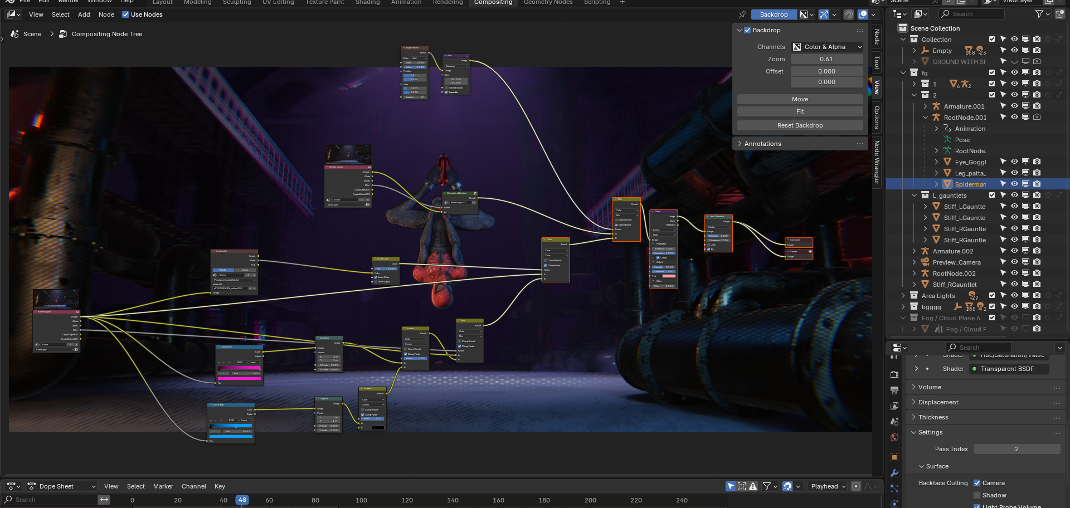Click the Reset Backdrop button

[x=800, y=125]
